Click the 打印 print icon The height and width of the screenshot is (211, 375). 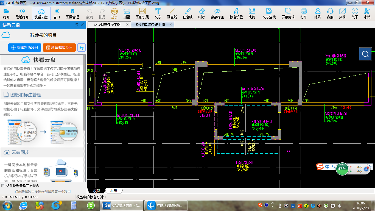(304, 13)
